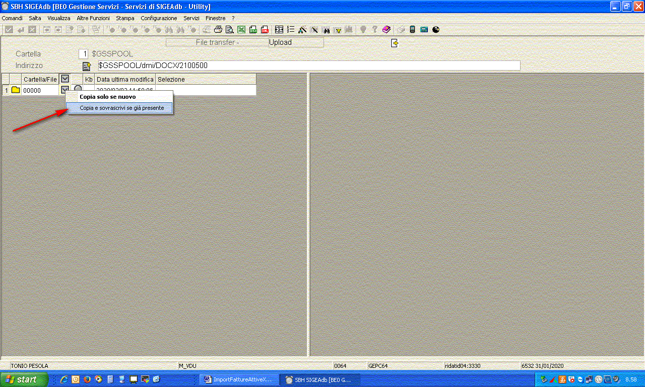Screen dimensions: 645x387
Task: Click the CSV export icon
Action: [253, 30]
